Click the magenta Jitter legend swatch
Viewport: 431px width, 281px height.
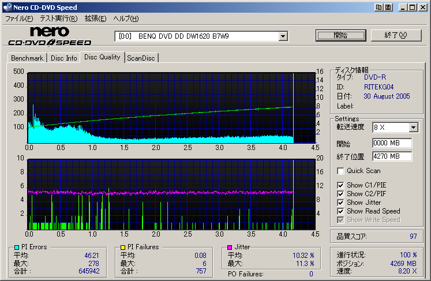click(x=230, y=247)
